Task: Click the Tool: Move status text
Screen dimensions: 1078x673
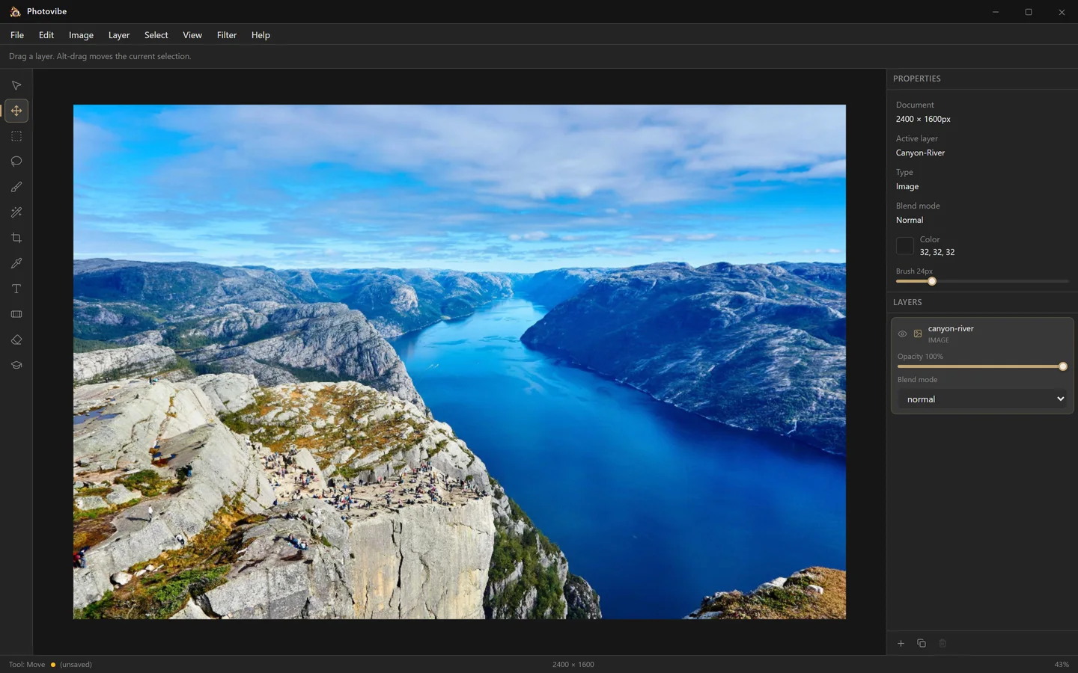Action: tap(27, 664)
